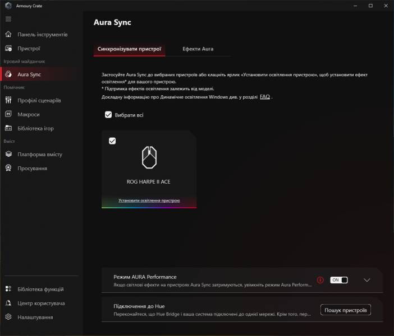Screen dimensions: 394x336
Task: Click the layers icon beside Платформа вмісту
Action: coord(8,154)
